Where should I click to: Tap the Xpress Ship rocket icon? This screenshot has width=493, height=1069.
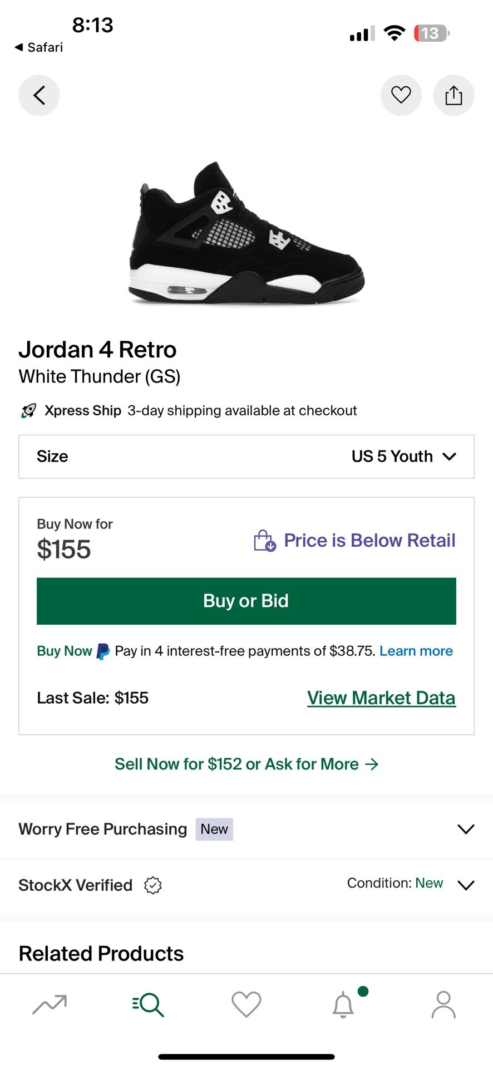(x=29, y=411)
